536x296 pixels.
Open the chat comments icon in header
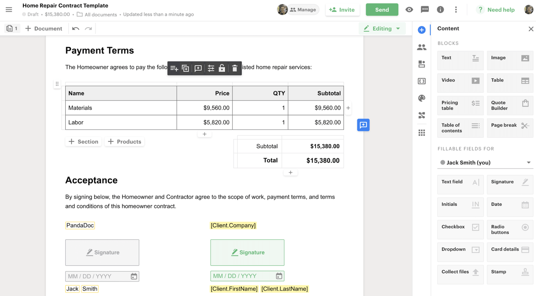425,10
